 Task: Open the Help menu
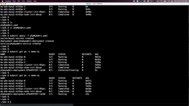[x=35, y=1]
